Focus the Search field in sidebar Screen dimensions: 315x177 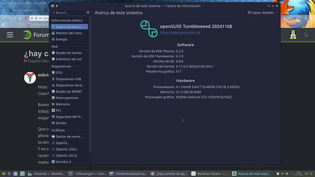pos(68,12)
